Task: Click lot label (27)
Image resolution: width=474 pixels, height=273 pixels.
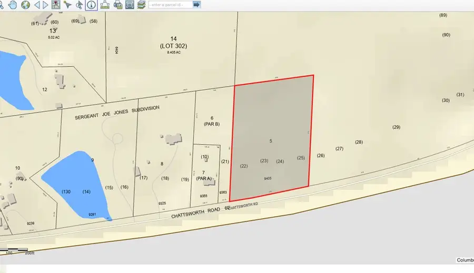Action: point(340,148)
